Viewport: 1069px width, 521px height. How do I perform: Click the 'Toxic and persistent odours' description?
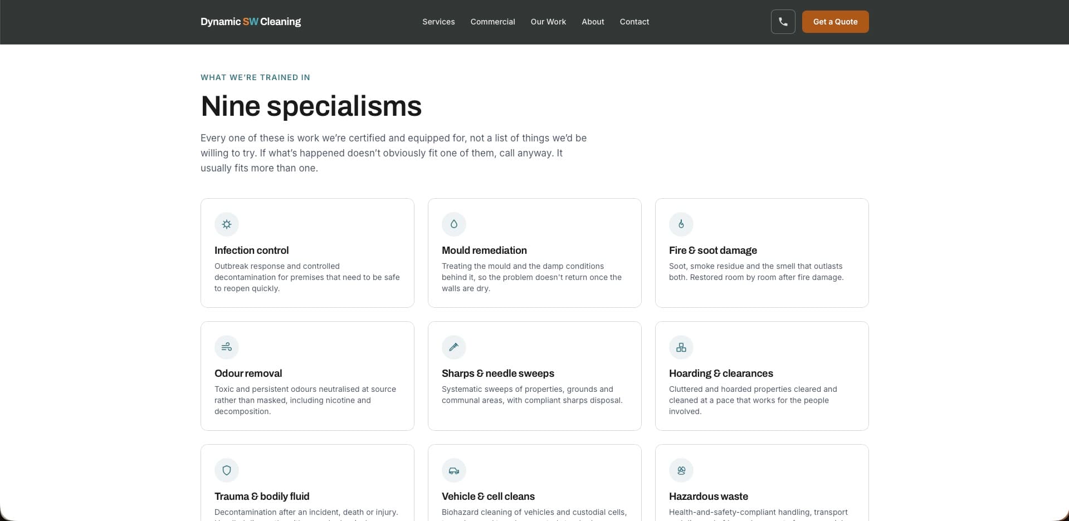click(x=305, y=400)
